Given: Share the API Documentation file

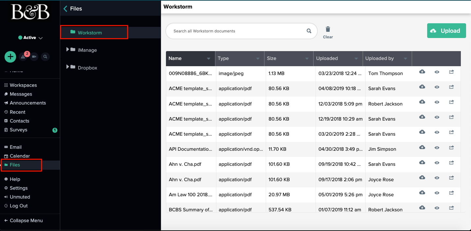Looking at the screenshot, I should (x=451, y=147).
